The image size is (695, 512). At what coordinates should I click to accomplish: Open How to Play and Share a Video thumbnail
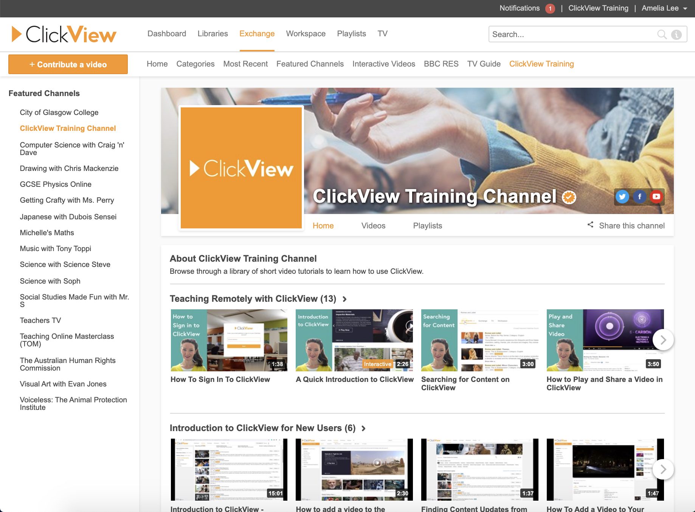coord(605,340)
